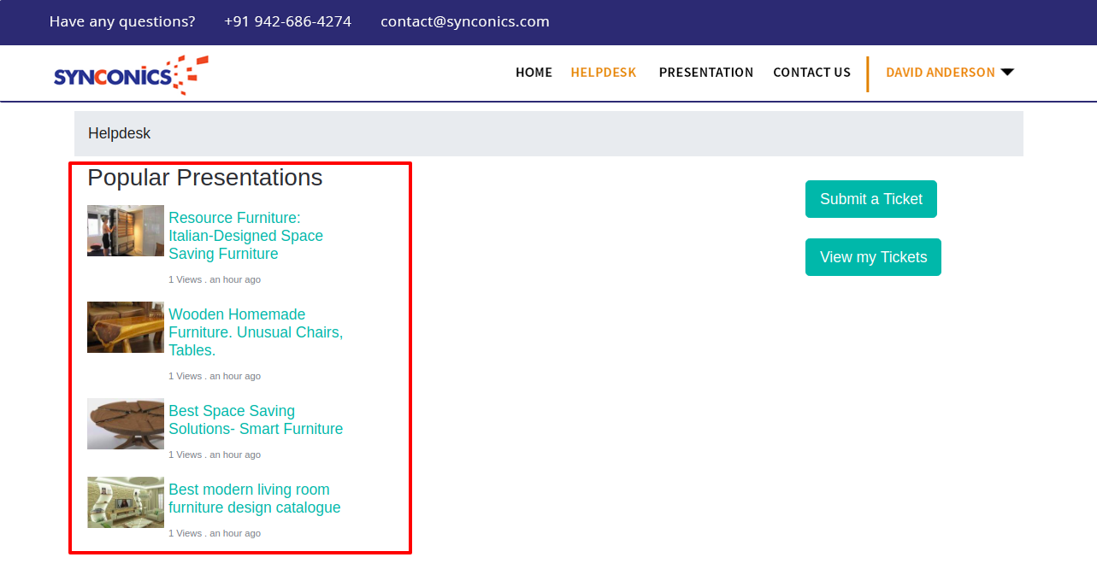This screenshot has height=569, width=1097.
Task: Click the View my Tickets button
Action: point(873,257)
